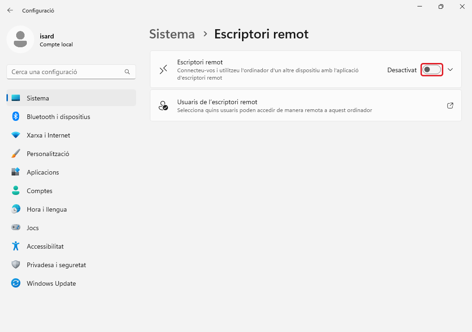Click the search magnifier icon
472x332 pixels.
click(127, 72)
